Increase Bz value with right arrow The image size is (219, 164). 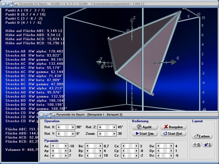coord(100,156)
